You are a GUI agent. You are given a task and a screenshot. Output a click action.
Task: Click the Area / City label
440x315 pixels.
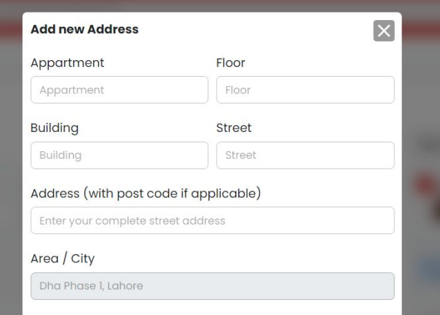[x=63, y=258]
